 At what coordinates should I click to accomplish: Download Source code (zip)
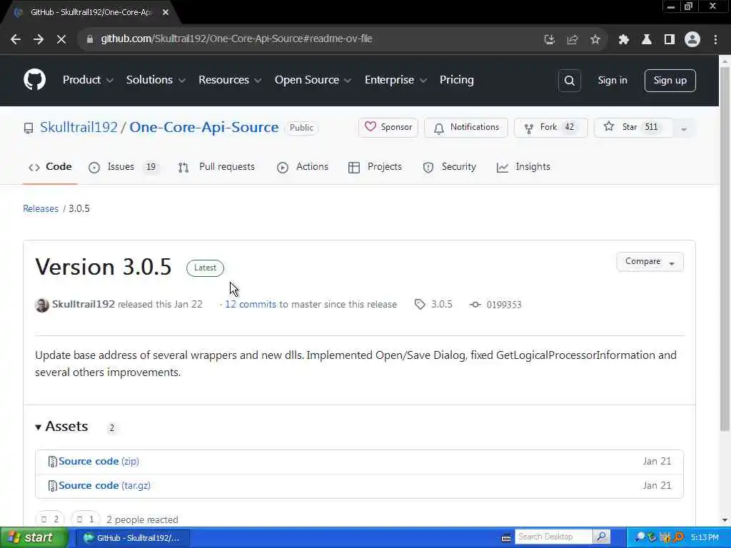tap(99, 462)
